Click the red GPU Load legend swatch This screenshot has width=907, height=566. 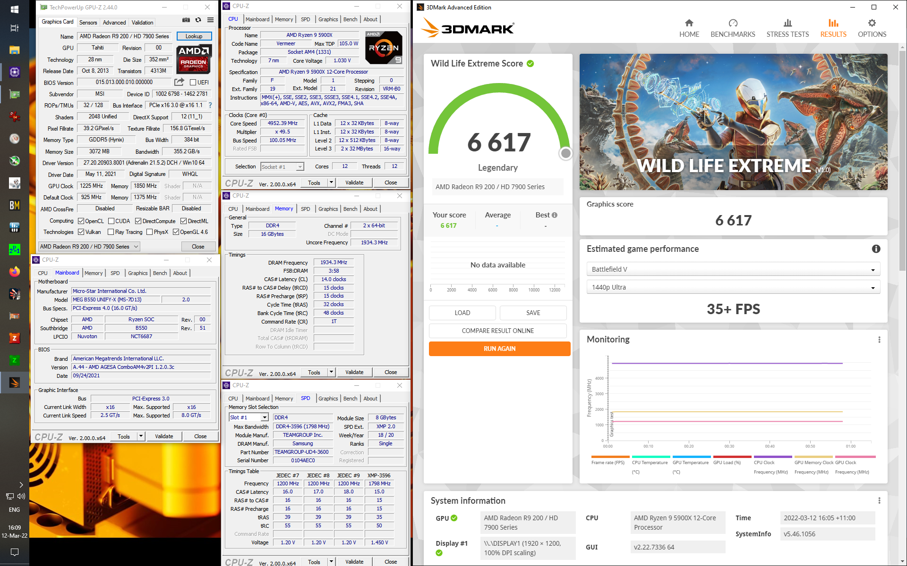(x=732, y=457)
